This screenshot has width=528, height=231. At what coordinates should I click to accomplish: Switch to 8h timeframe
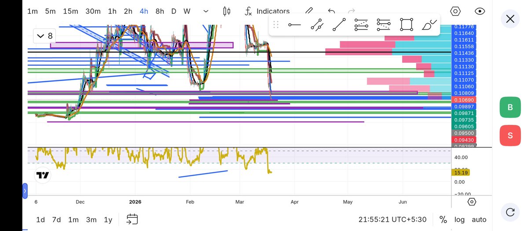(x=160, y=11)
